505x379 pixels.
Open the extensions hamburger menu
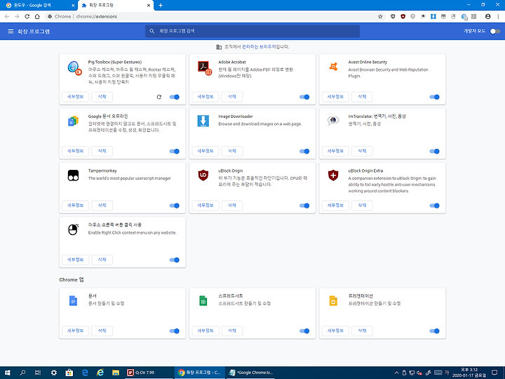point(11,32)
